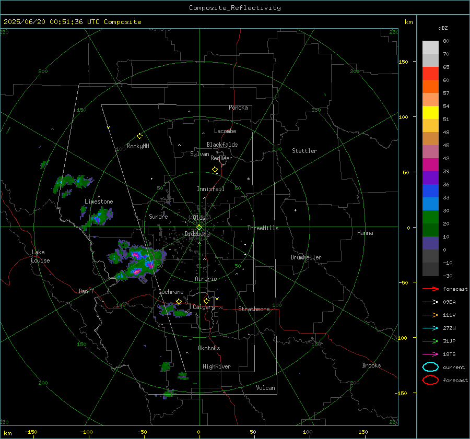The height and width of the screenshot is (439, 470).
Task: Click the Ponoka label
Action: click(x=238, y=108)
